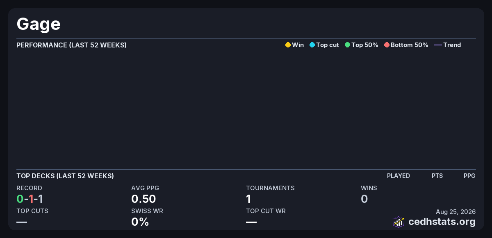Sort decks by PPG column

pyautogui.click(x=469, y=176)
